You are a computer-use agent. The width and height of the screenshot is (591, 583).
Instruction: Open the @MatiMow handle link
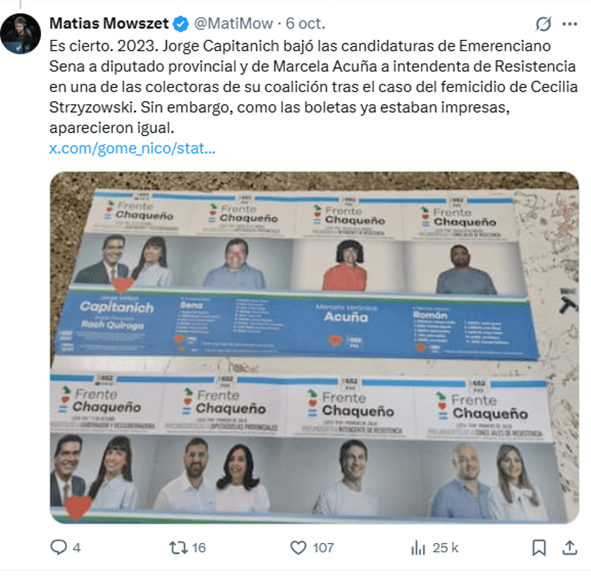pyautogui.click(x=233, y=24)
